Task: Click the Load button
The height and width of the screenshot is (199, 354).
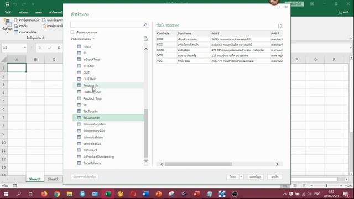Action: 233,177
